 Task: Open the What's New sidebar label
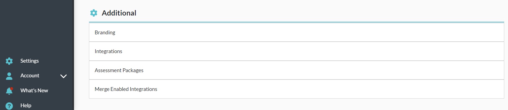(34, 90)
